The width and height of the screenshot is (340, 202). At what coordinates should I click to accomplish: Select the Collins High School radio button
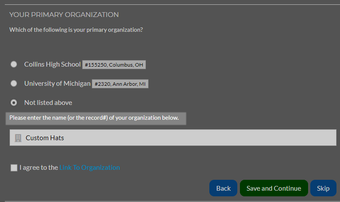(x=14, y=64)
